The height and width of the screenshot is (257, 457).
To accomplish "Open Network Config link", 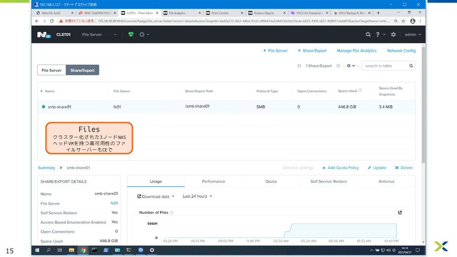I will [401, 51].
